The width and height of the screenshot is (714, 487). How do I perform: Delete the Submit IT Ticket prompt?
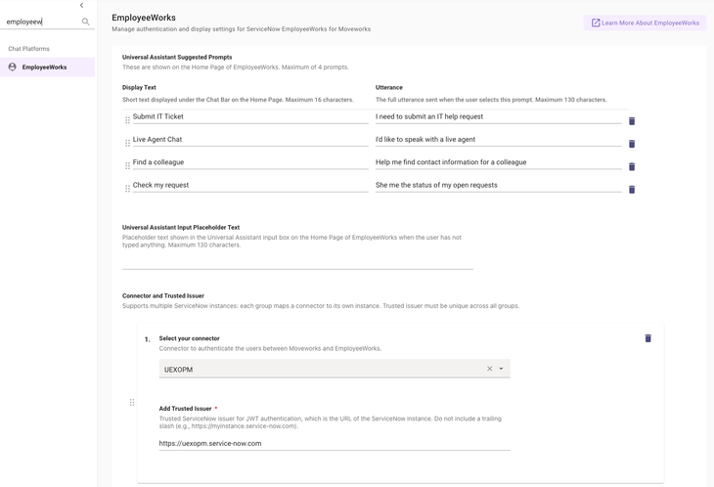coord(632,121)
